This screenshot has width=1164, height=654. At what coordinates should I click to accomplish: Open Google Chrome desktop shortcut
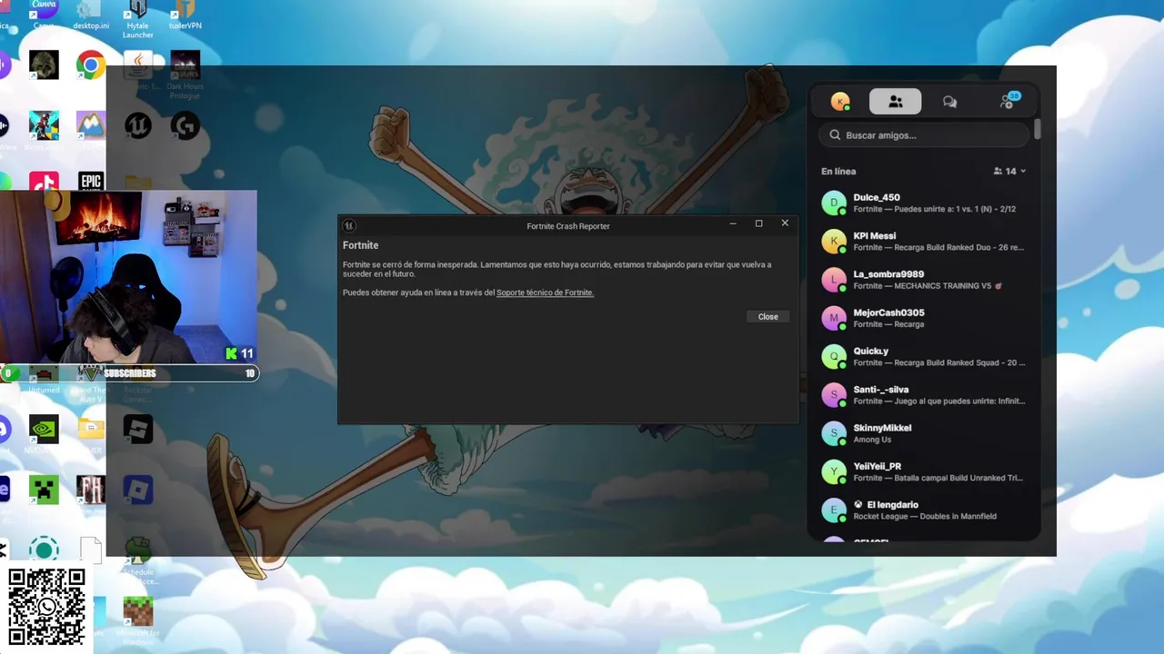[x=90, y=65]
